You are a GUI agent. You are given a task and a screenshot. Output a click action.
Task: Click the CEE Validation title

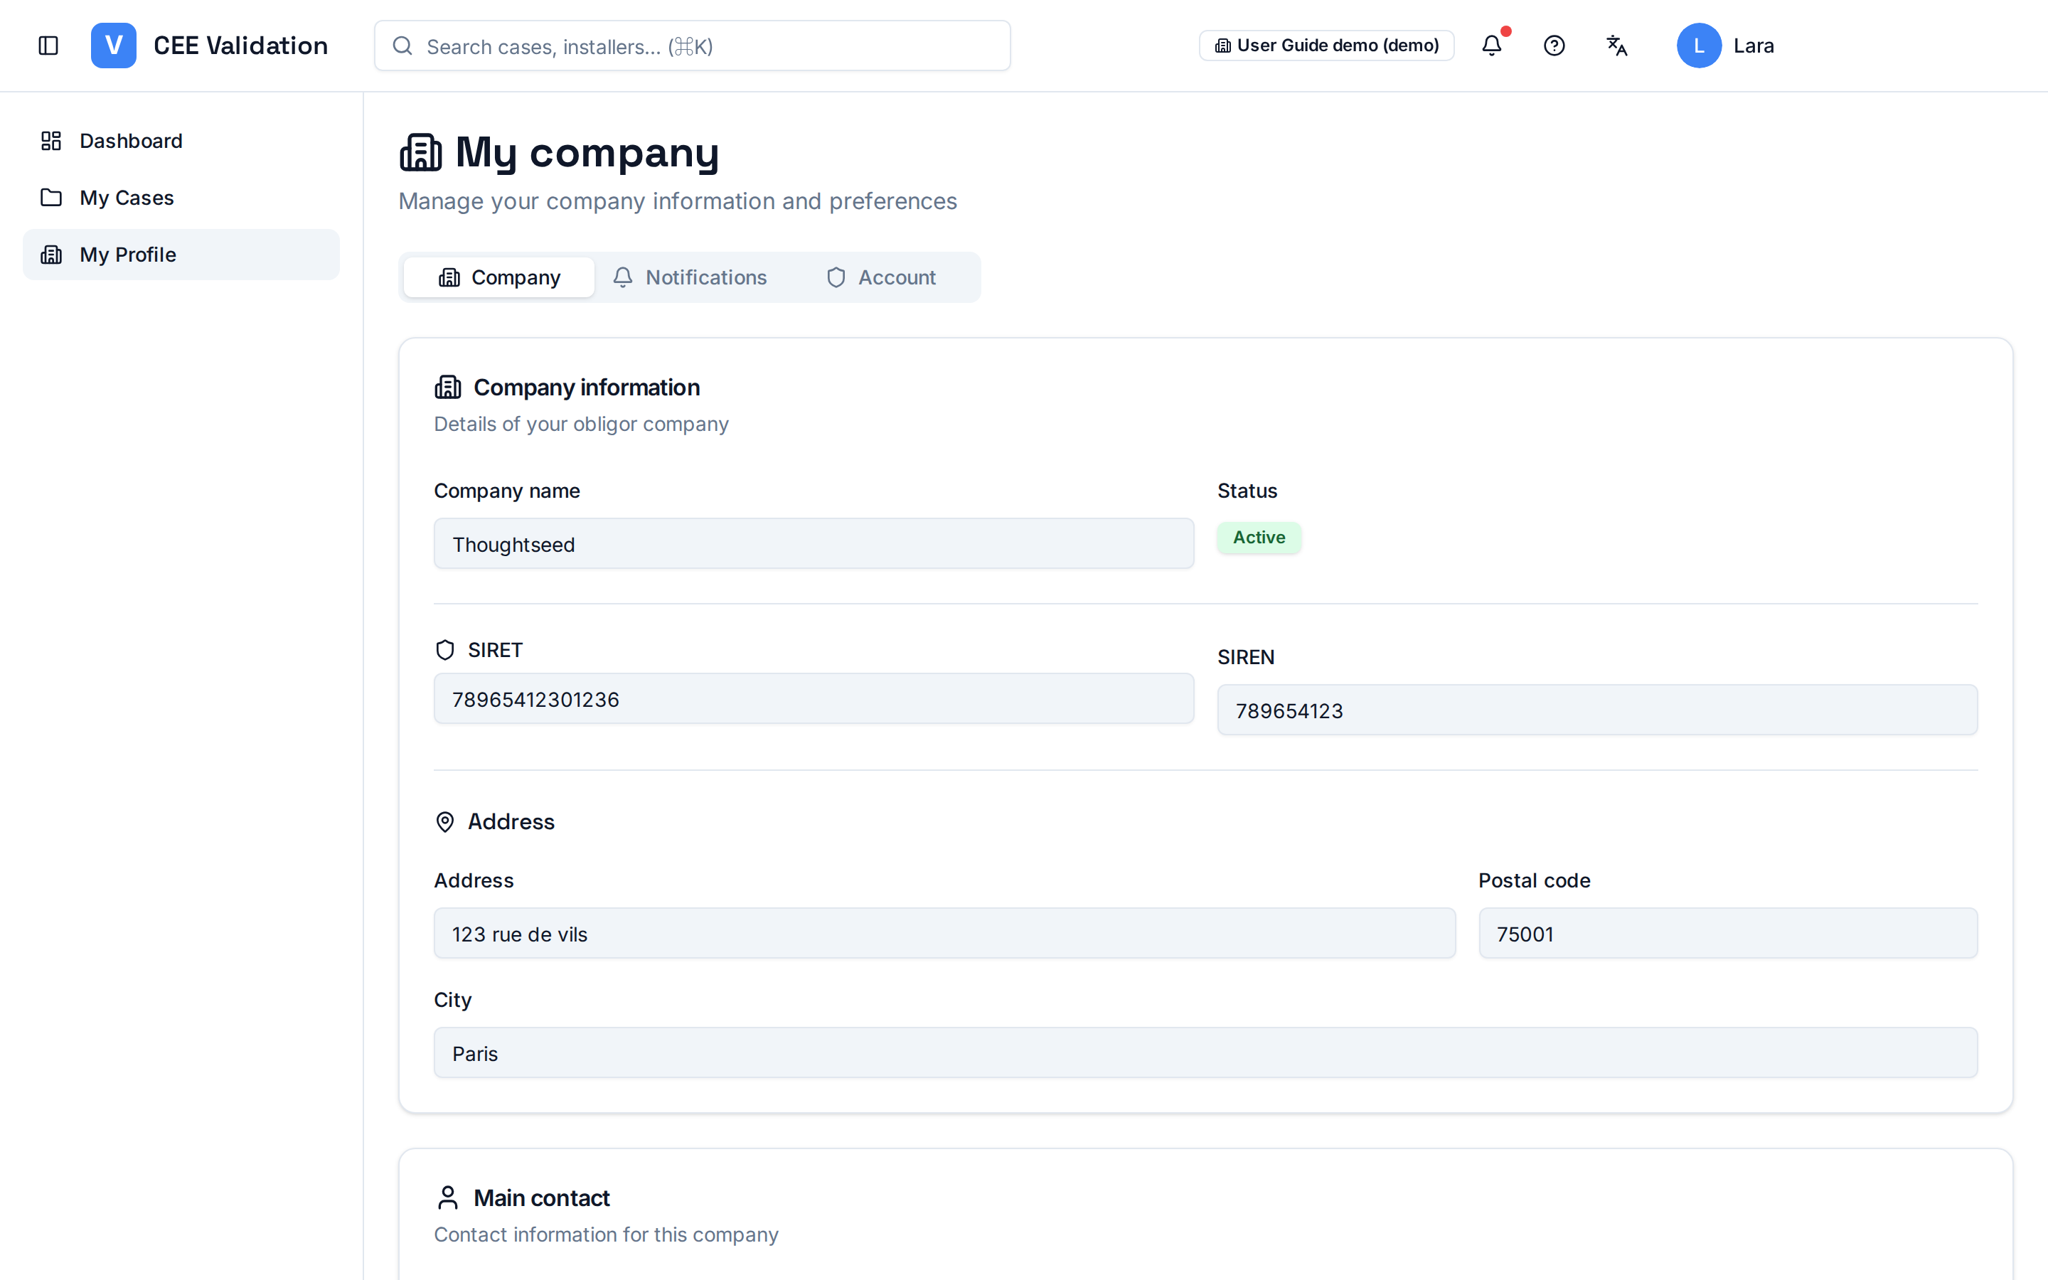coord(241,46)
